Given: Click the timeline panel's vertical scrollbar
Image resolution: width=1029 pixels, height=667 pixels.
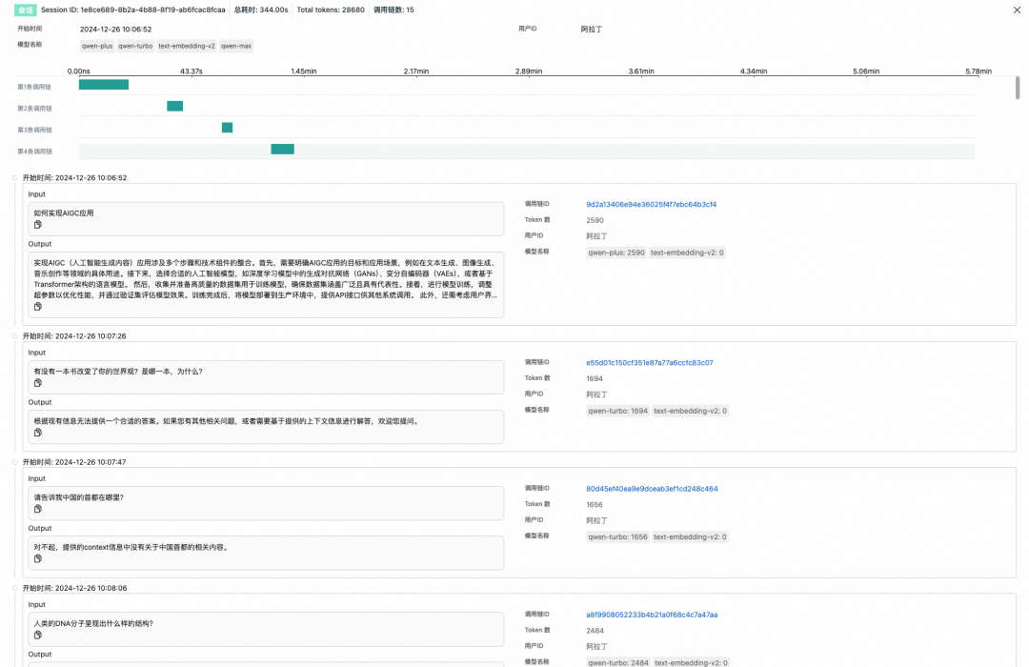Looking at the screenshot, I should coord(1017,88).
